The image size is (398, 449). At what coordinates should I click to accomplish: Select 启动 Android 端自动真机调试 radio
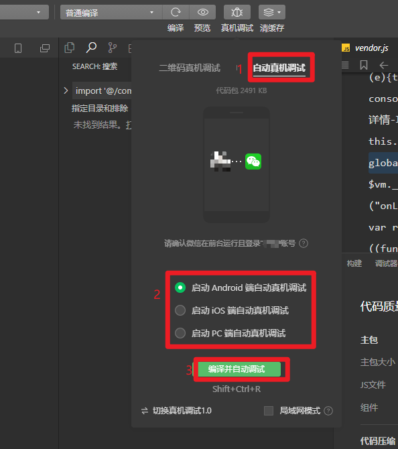[x=180, y=287]
